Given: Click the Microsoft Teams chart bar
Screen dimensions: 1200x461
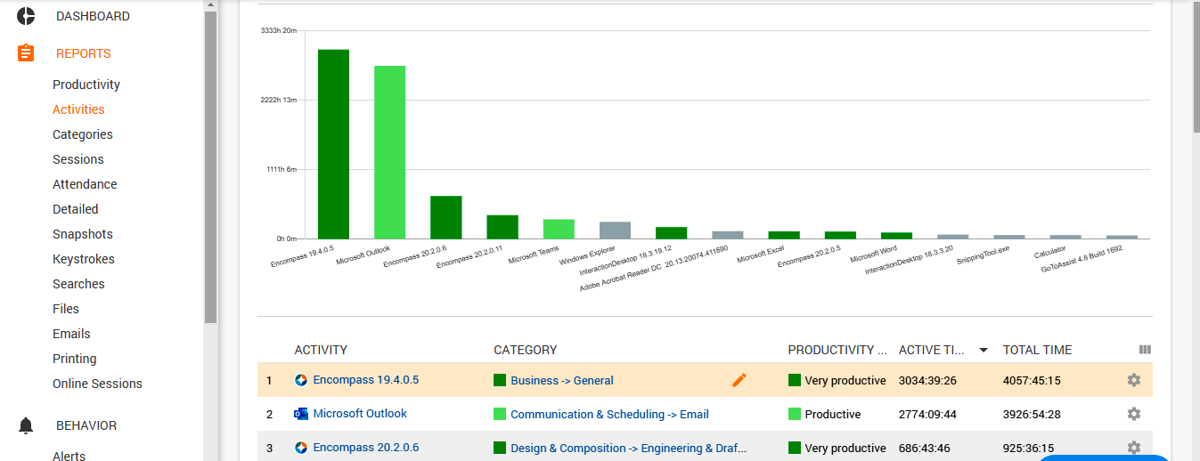Looking at the screenshot, I should point(559,229).
